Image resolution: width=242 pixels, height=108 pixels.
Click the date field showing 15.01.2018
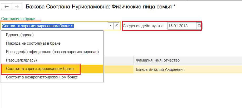pos(182,26)
